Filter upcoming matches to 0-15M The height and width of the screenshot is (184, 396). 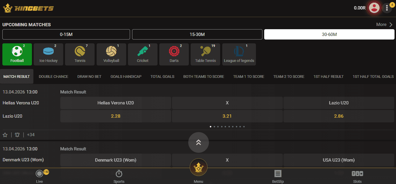pyautogui.click(x=66, y=34)
